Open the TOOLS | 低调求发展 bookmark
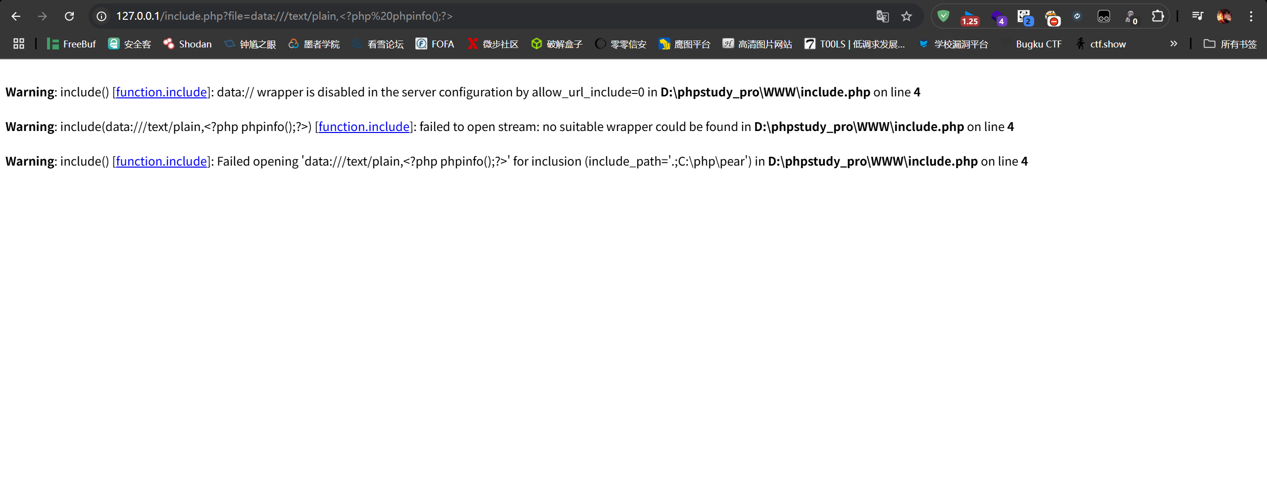The image size is (1267, 481). [x=855, y=44]
